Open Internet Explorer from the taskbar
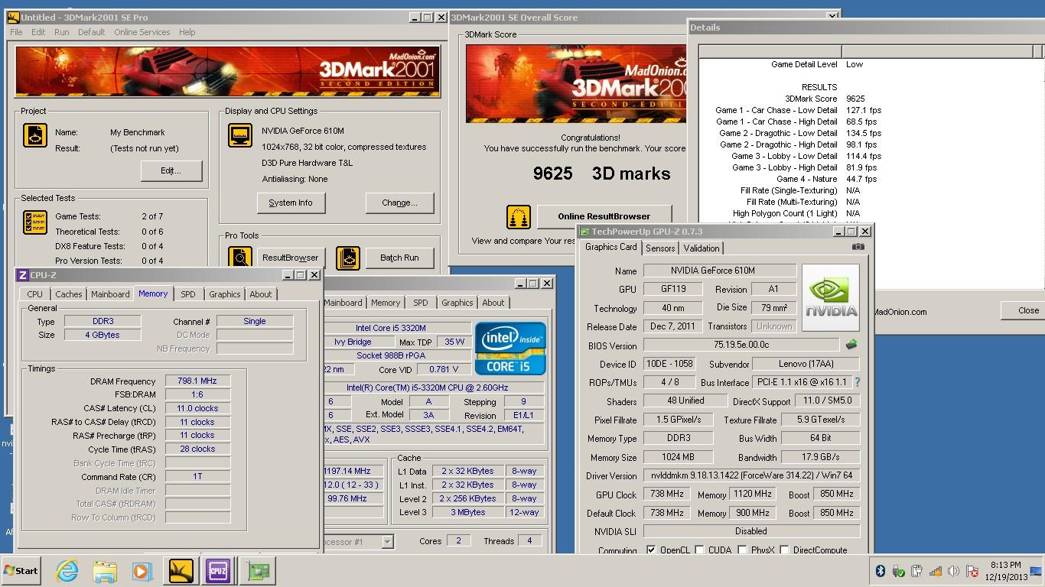Image resolution: width=1045 pixels, height=587 pixels. coord(67,571)
